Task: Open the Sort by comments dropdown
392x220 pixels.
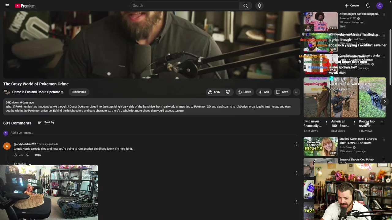Action: [x=46, y=122]
